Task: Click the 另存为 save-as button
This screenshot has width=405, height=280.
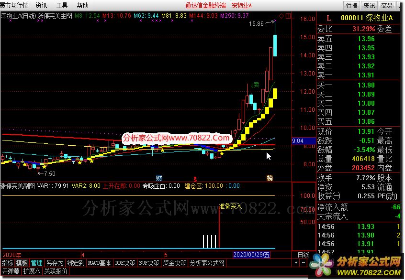Action: tap(55, 263)
